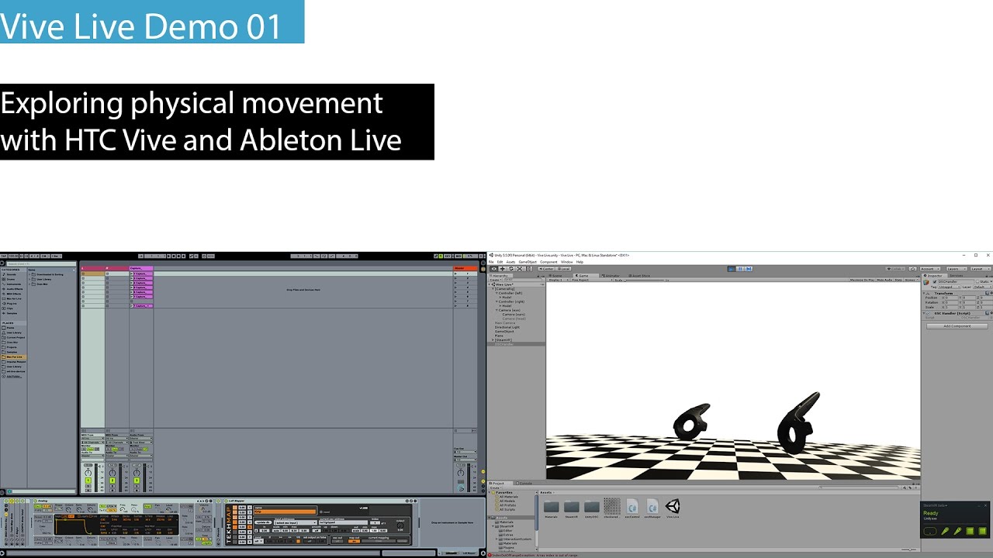Switch to the Scene tab

[x=555, y=276]
